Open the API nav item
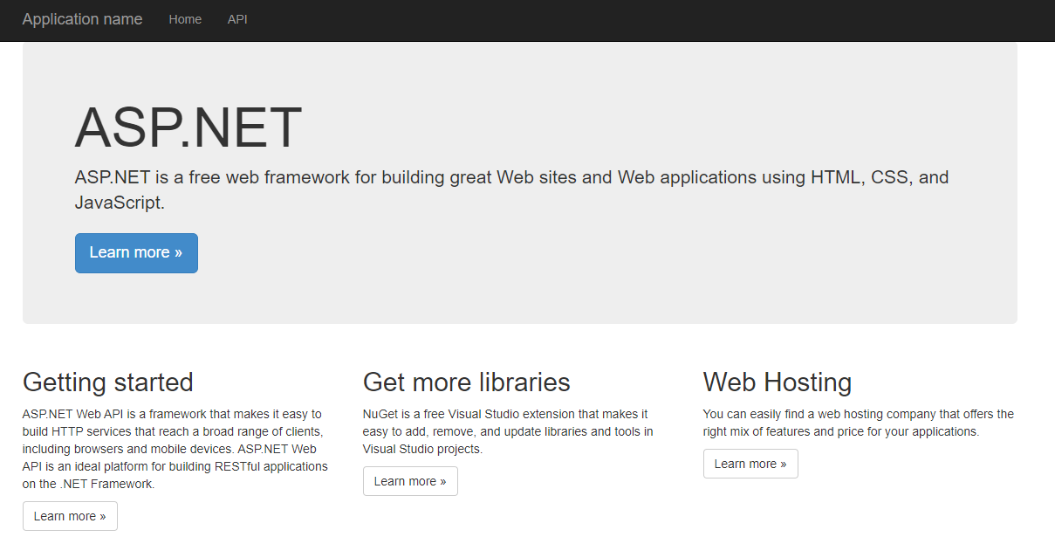Image resolution: width=1055 pixels, height=537 pixels. 237,19
